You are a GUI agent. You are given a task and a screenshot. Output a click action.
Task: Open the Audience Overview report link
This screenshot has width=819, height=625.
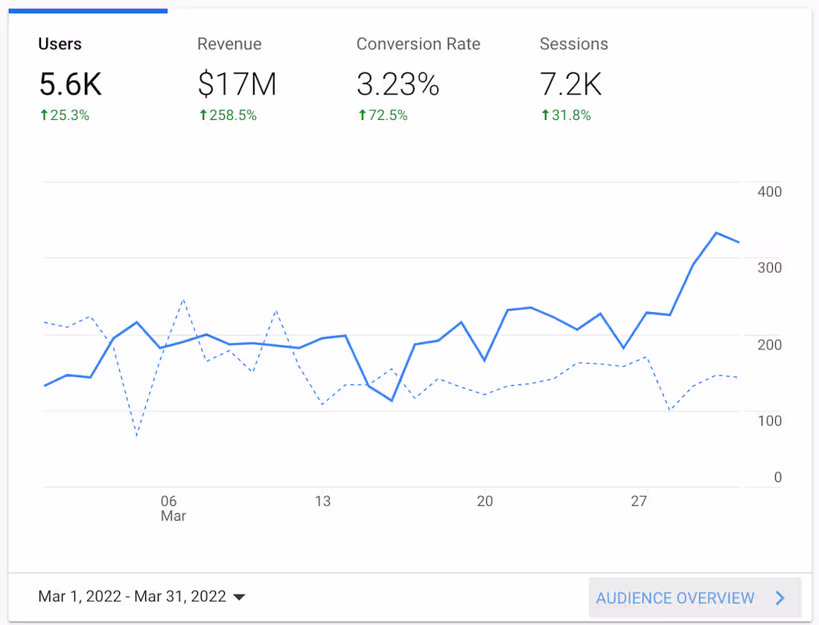coord(675,598)
